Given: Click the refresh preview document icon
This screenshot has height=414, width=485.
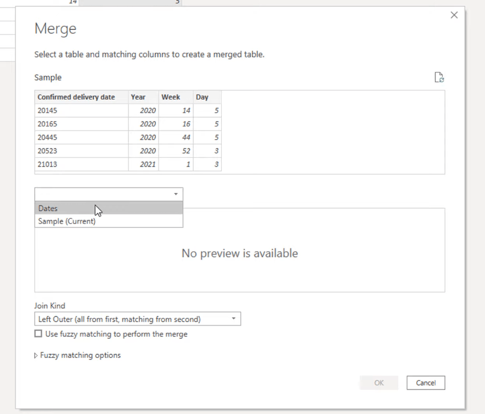Looking at the screenshot, I should (439, 77).
